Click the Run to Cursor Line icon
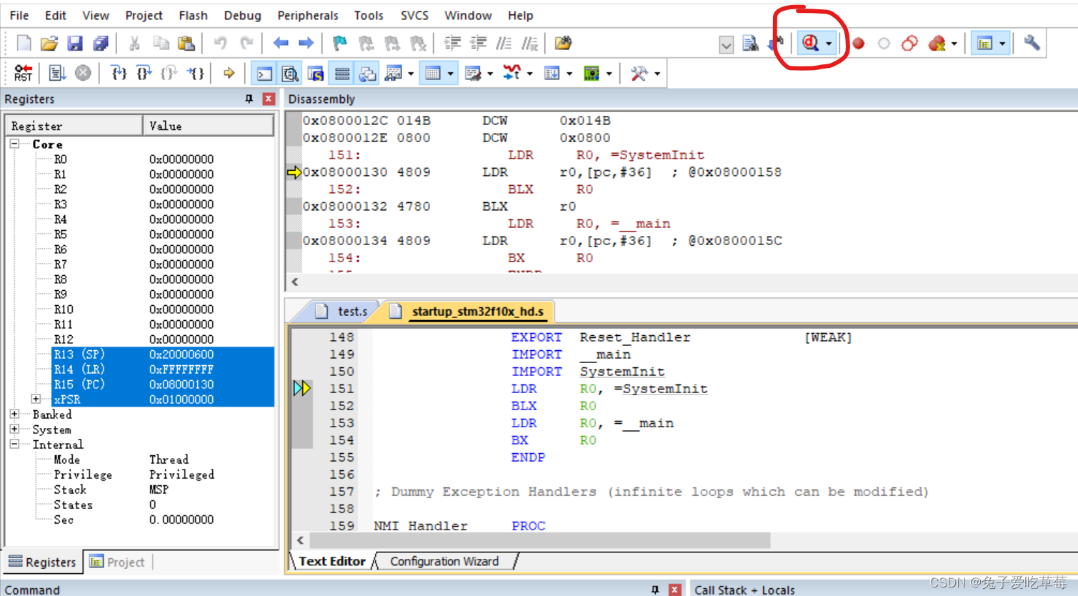 click(195, 73)
